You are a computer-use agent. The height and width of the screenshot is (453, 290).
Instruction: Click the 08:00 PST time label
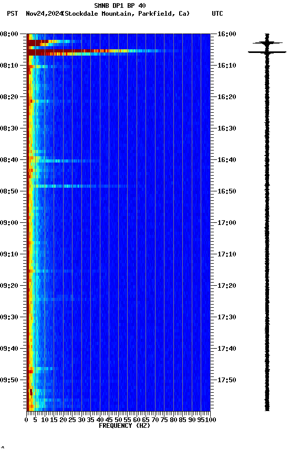click(x=9, y=34)
